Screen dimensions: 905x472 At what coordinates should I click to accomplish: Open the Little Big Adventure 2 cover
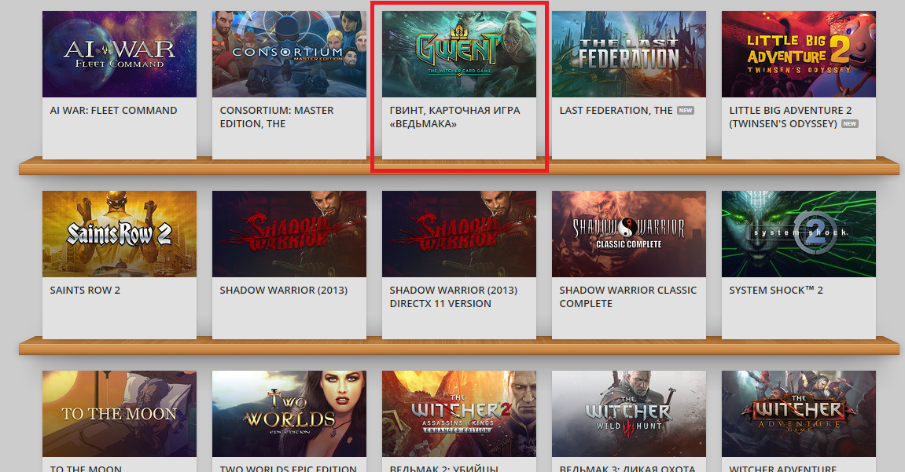click(x=798, y=54)
